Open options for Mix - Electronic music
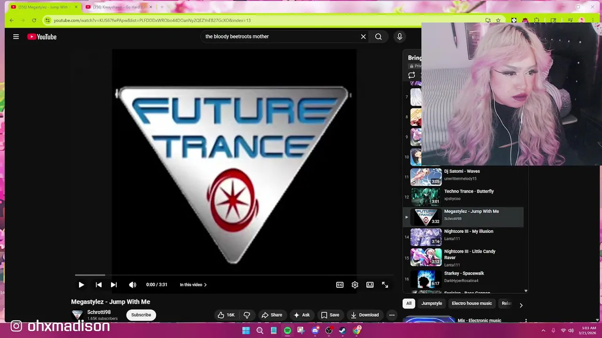Image resolution: width=602 pixels, height=338 pixels. point(526,322)
